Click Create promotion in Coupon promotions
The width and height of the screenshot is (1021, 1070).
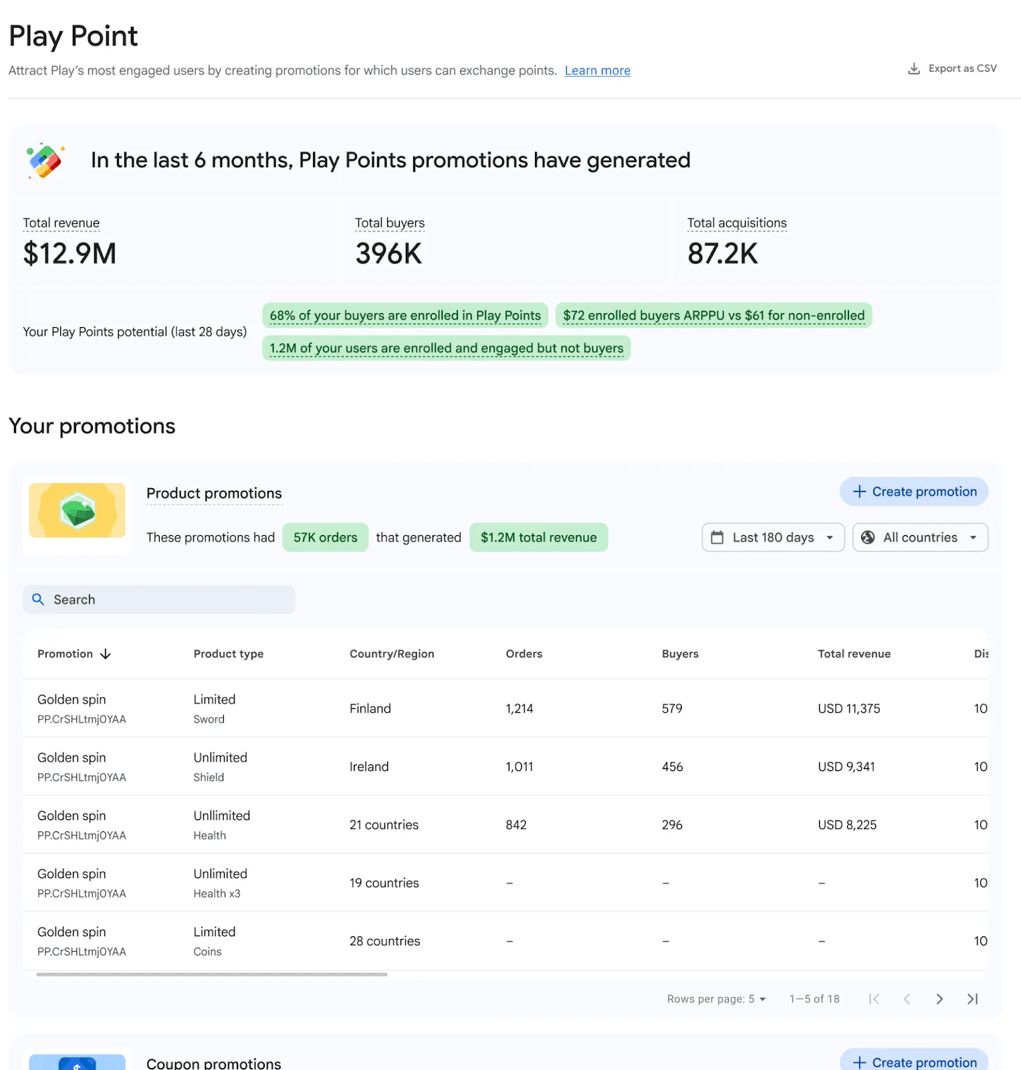point(913,1061)
